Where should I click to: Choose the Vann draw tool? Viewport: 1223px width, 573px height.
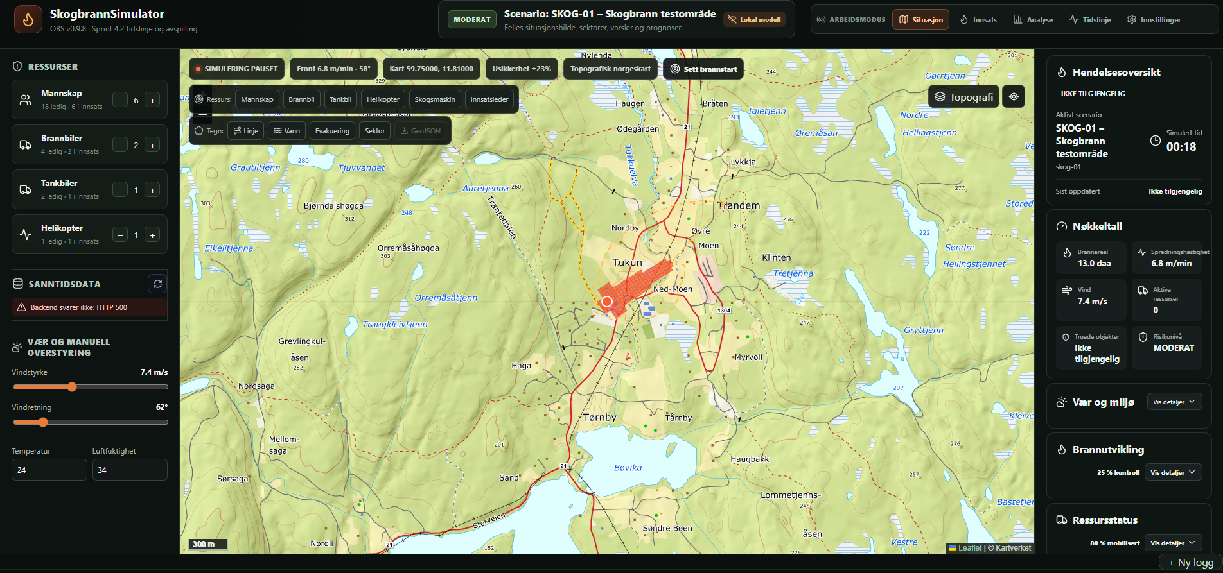coord(286,131)
